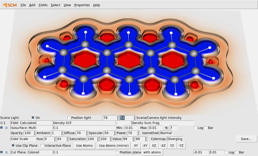The height and width of the screenshot is (156, 258).
Task: Open the Help menu
Action: point(96,5)
